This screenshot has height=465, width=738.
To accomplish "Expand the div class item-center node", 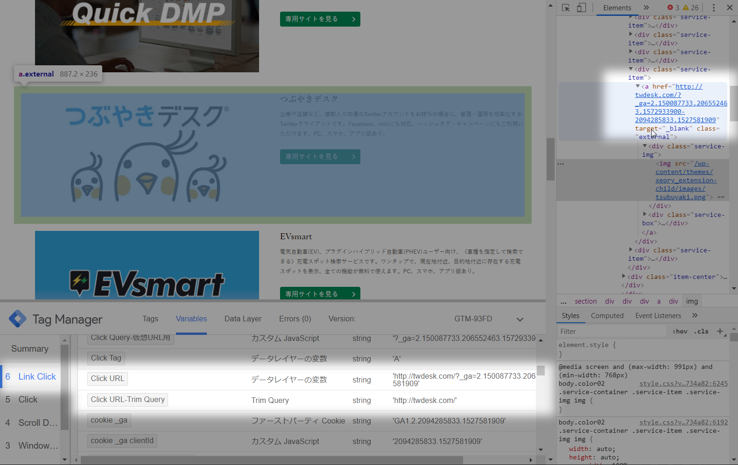I will pyautogui.click(x=624, y=277).
